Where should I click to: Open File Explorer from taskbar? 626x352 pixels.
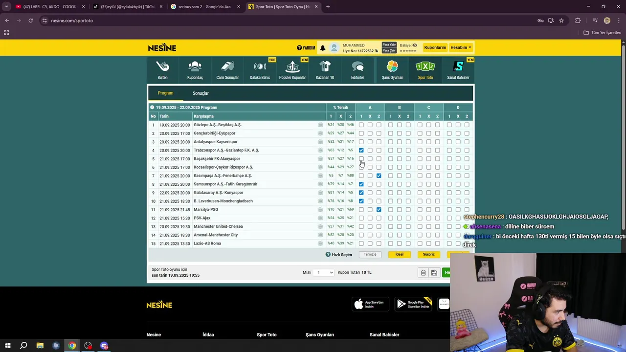(x=40, y=346)
